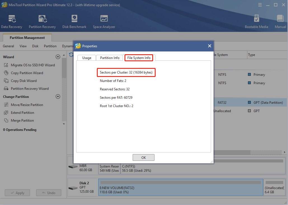Open the Data Recovery tool

click(x=12, y=22)
